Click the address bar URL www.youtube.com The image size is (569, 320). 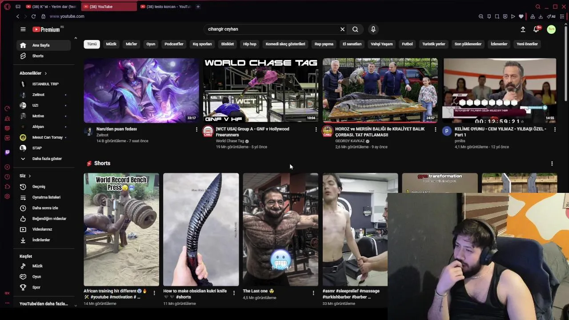(x=67, y=16)
